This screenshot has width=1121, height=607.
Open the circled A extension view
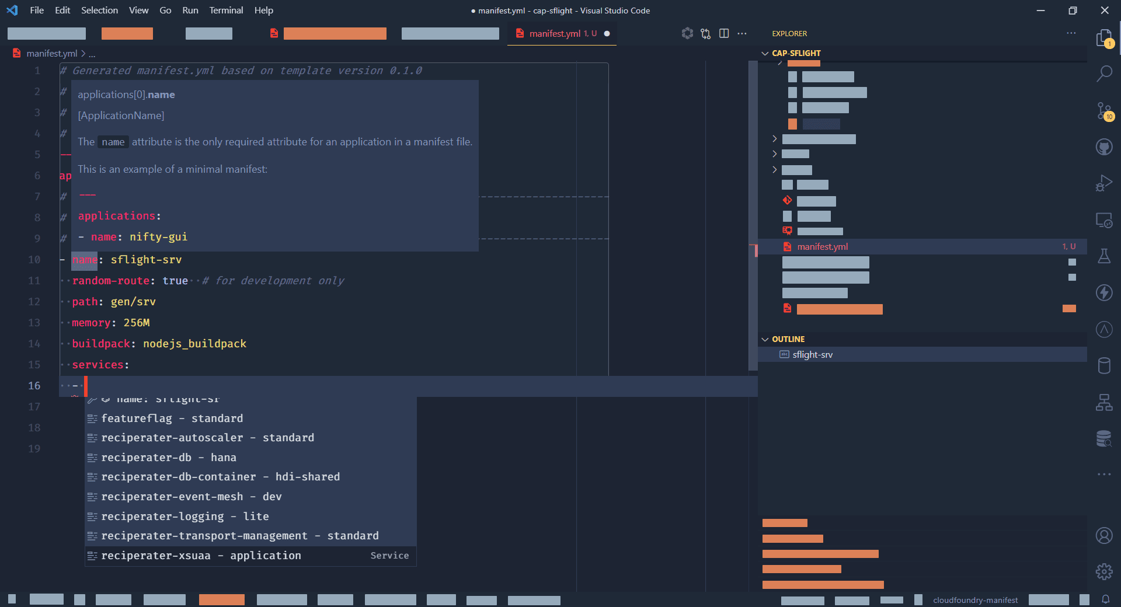[x=1104, y=329]
